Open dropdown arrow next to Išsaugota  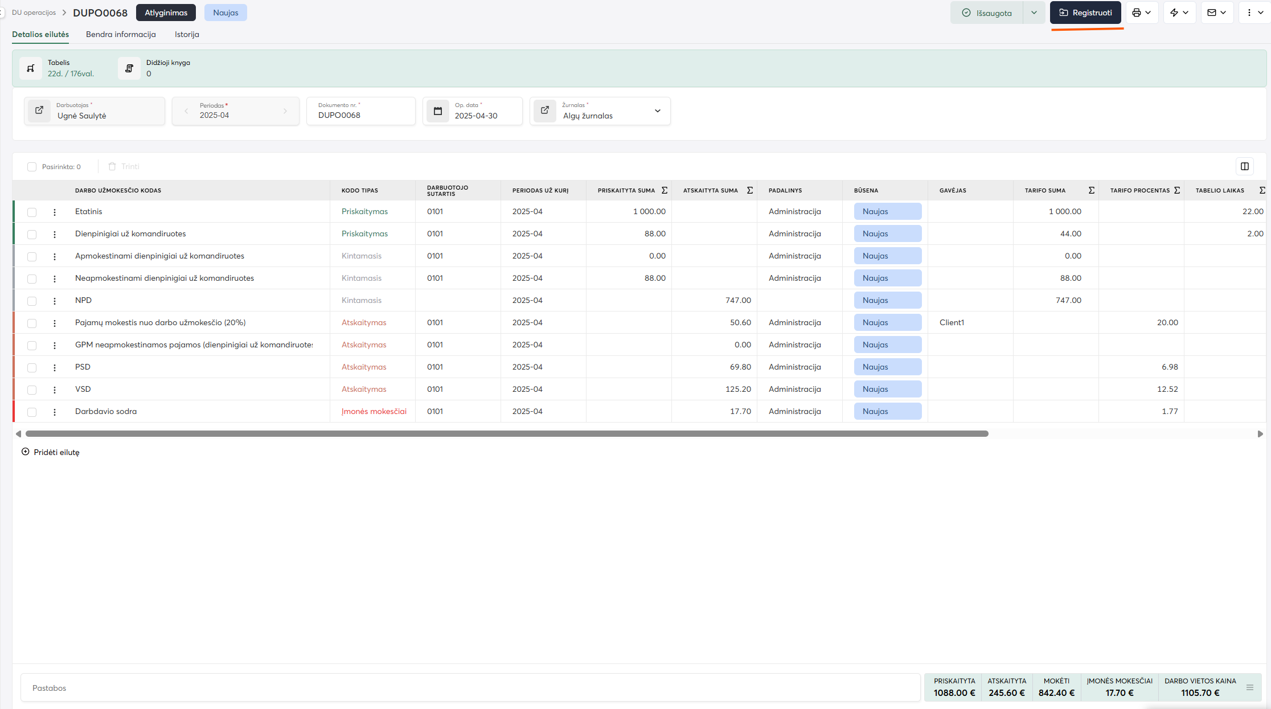[1034, 13]
